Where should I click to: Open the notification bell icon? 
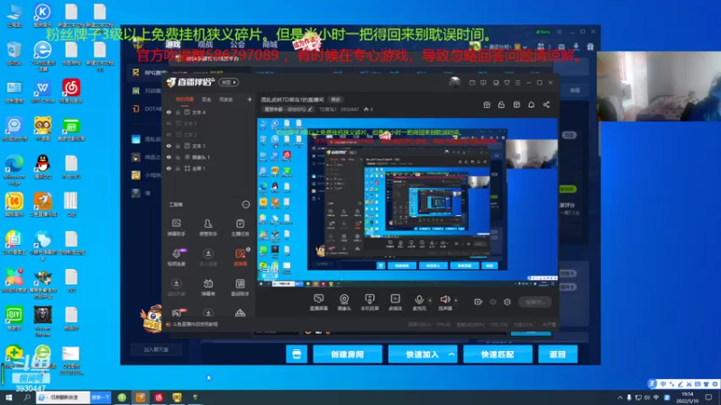pos(531,104)
